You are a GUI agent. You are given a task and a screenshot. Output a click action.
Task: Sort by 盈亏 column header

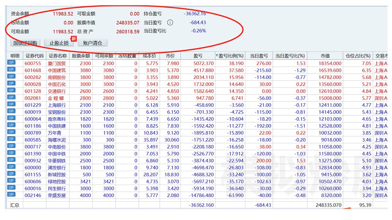[x=198, y=56]
